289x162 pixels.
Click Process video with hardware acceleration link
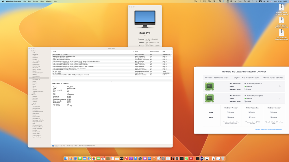coord(268,129)
